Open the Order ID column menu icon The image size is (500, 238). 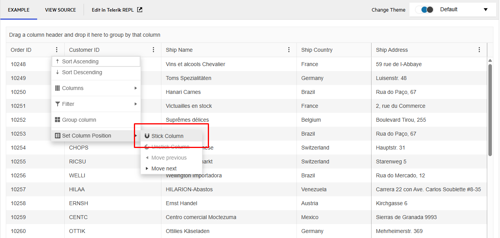click(57, 49)
